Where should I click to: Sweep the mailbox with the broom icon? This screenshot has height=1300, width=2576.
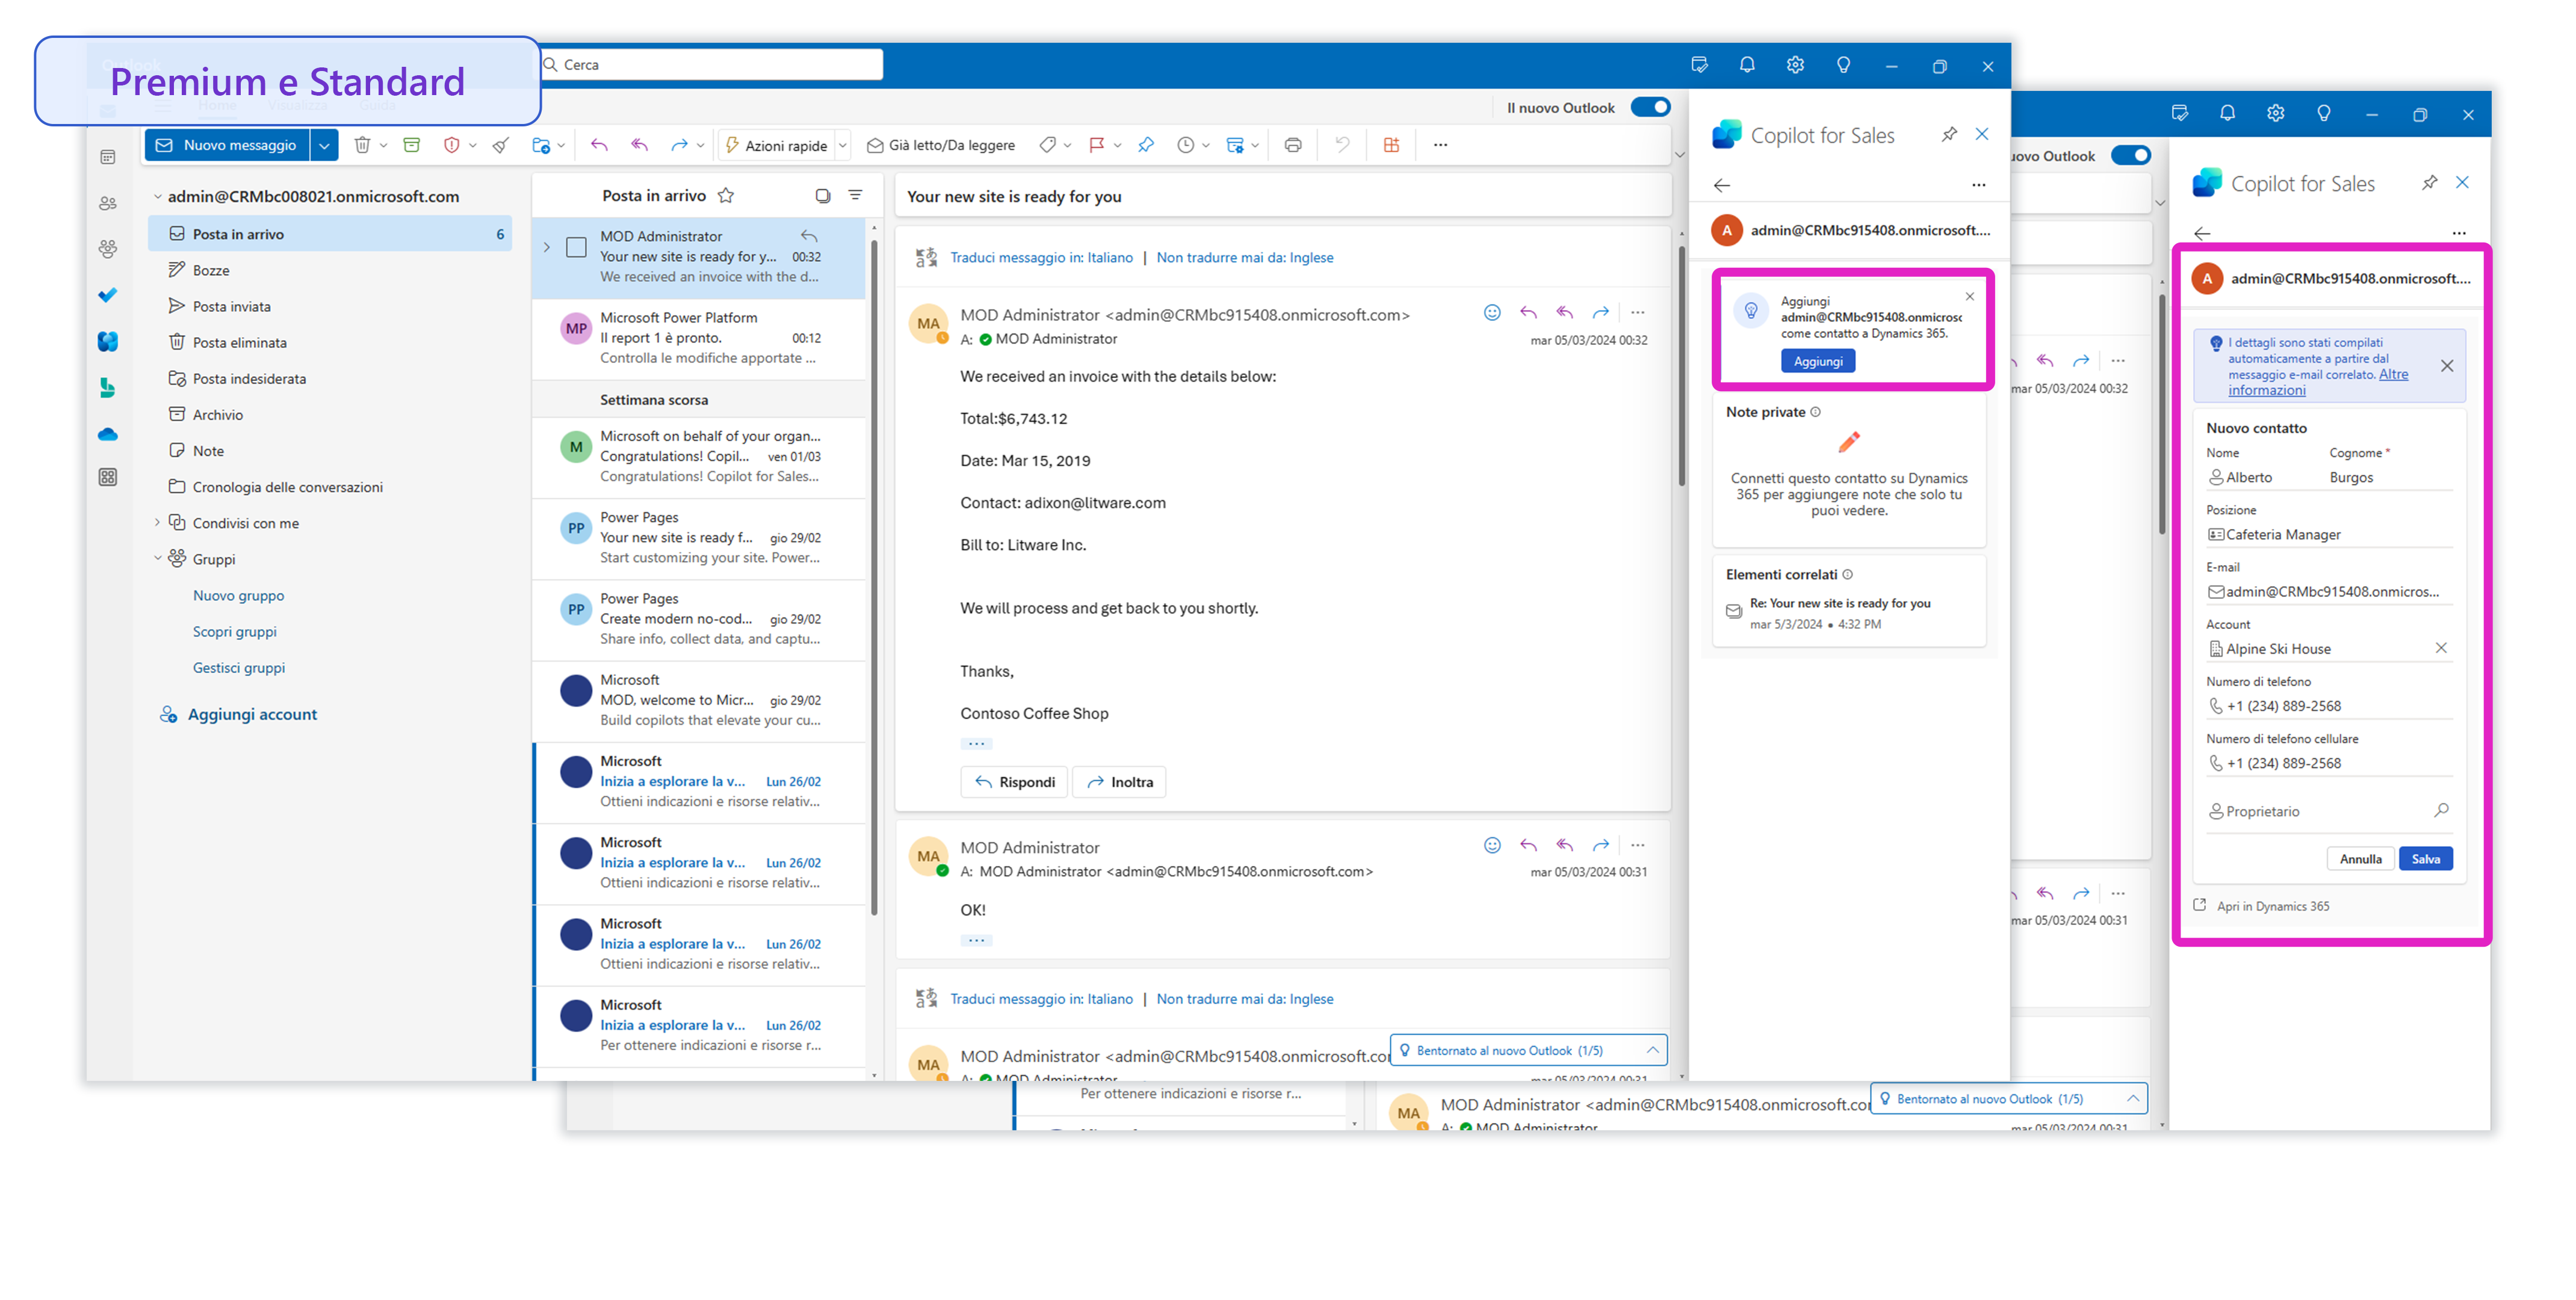500,144
